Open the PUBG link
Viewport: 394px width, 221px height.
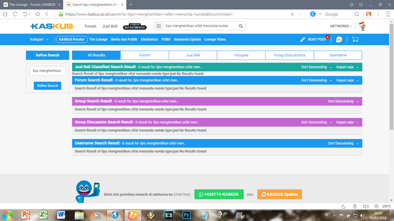[x=166, y=39]
